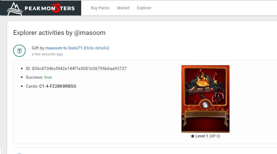The height and width of the screenshot is (154, 277).
Task: Click the (XP 0) text under the card
Action: (x=215, y=136)
